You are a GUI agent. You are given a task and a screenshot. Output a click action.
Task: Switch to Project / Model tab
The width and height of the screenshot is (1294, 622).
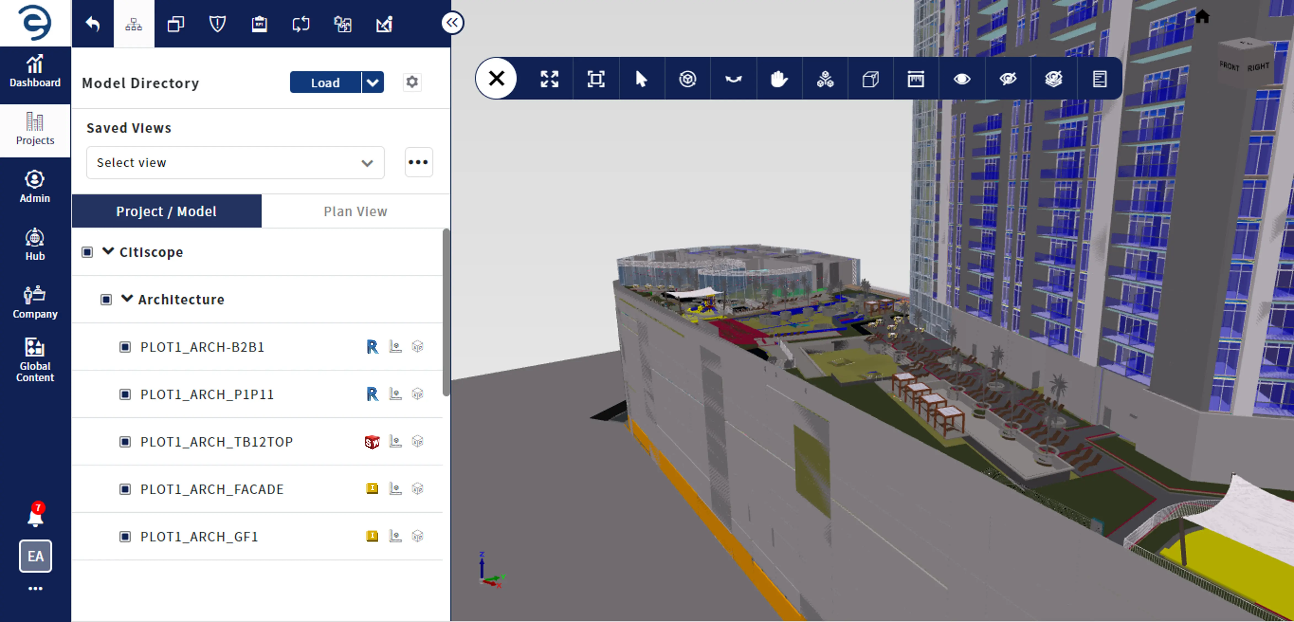tap(166, 211)
